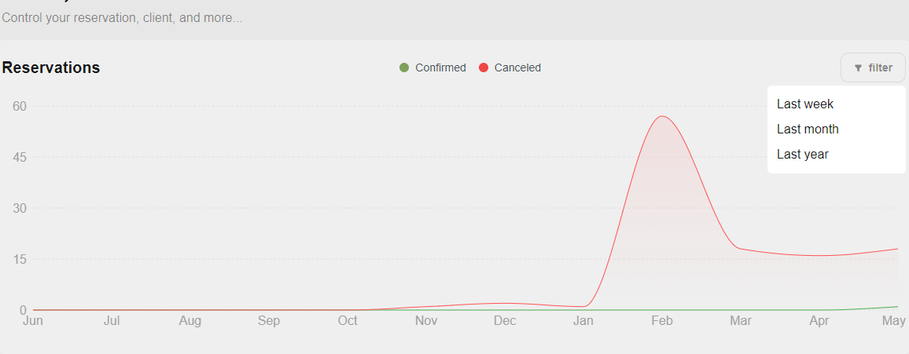Click the Dec label on x-axis

[x=505, y=320]
